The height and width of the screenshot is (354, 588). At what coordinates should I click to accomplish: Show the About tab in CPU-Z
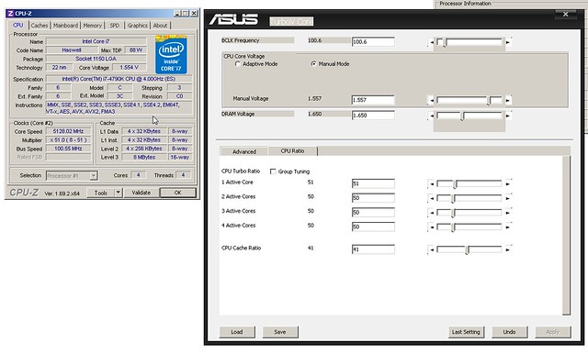coord(160,26)
